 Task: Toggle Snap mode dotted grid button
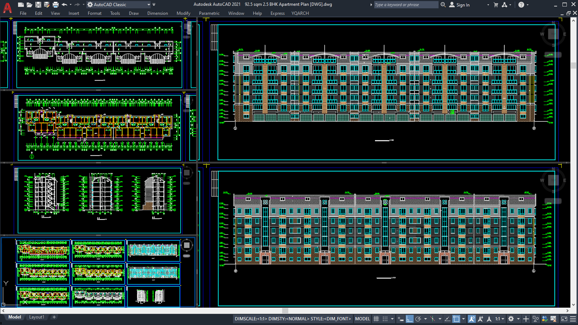click(385, 319)
